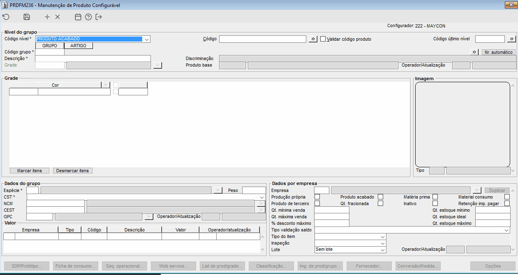Screen dimensions: 518x275
Task: Check the Produção própria box
Action: point(317,197)
